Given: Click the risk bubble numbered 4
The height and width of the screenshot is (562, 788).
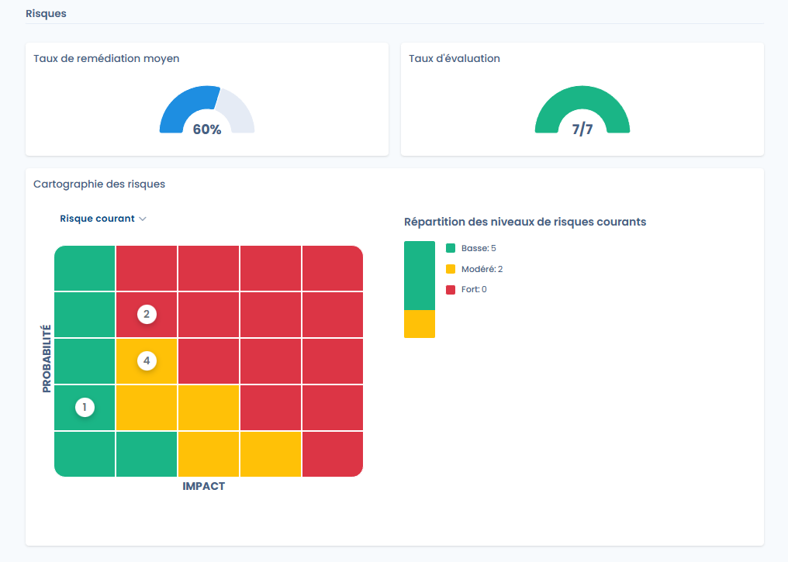Looking at the screenshot, I should point(147,360).
